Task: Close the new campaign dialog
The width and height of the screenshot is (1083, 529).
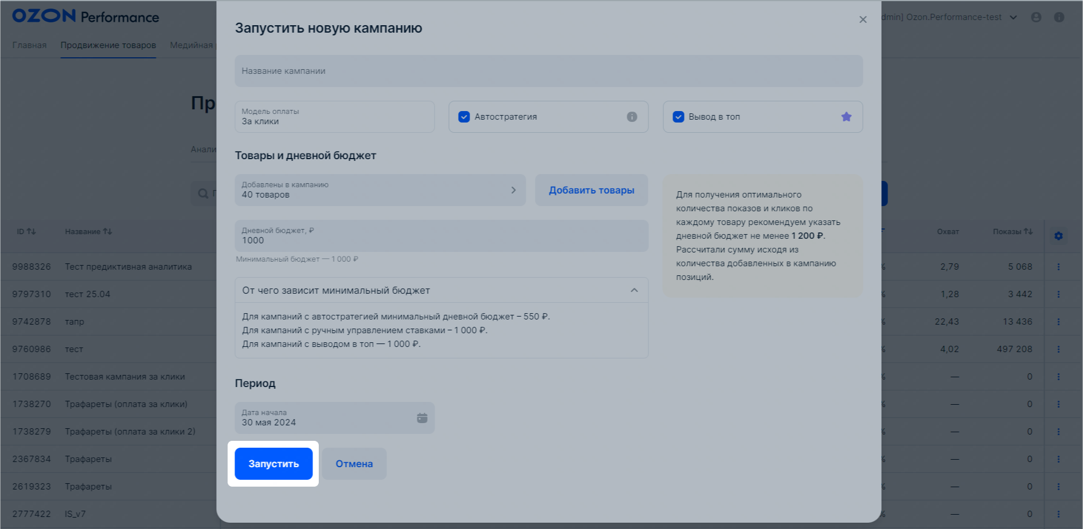Action: [863, 19]
